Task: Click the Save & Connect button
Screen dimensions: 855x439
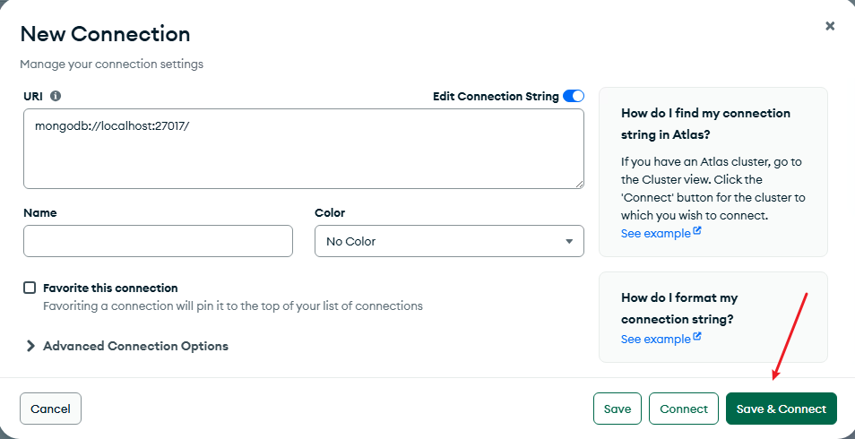Action: [782, 409]
